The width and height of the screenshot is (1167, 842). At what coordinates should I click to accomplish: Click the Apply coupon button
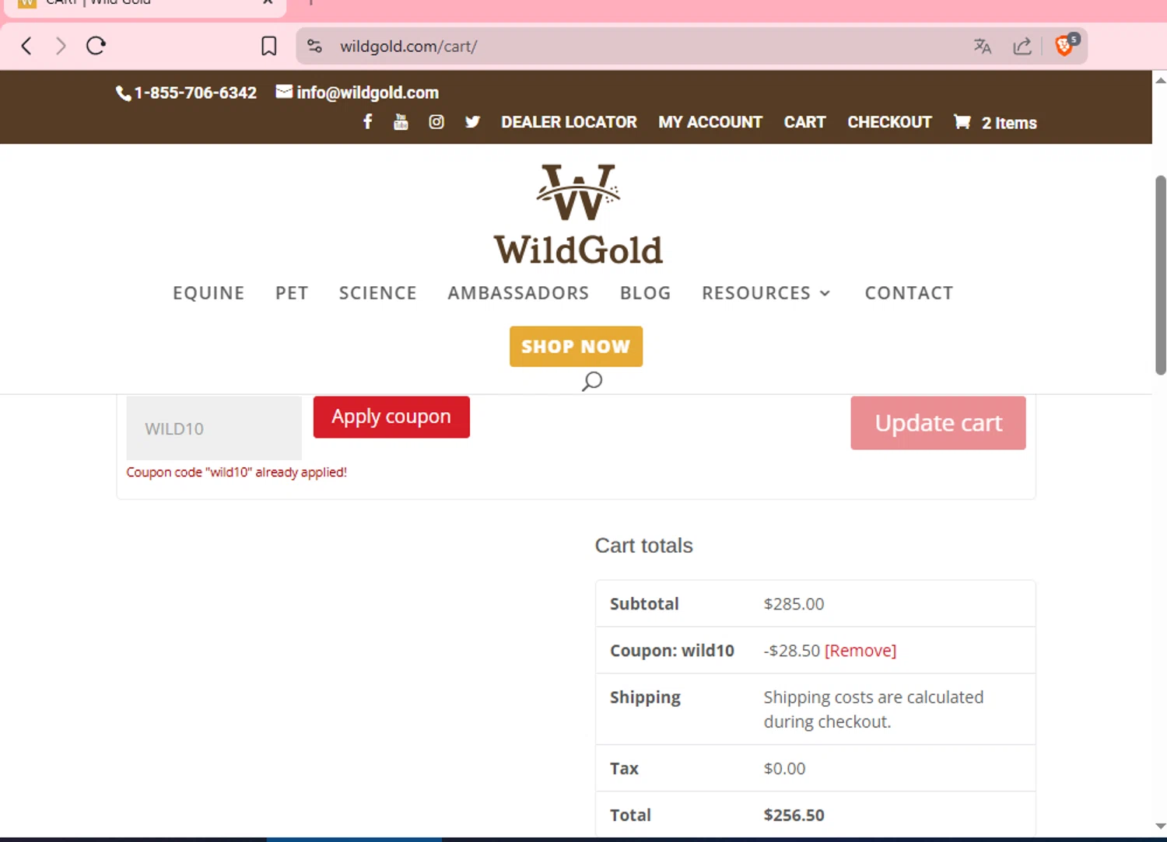(x=391, y=417)
